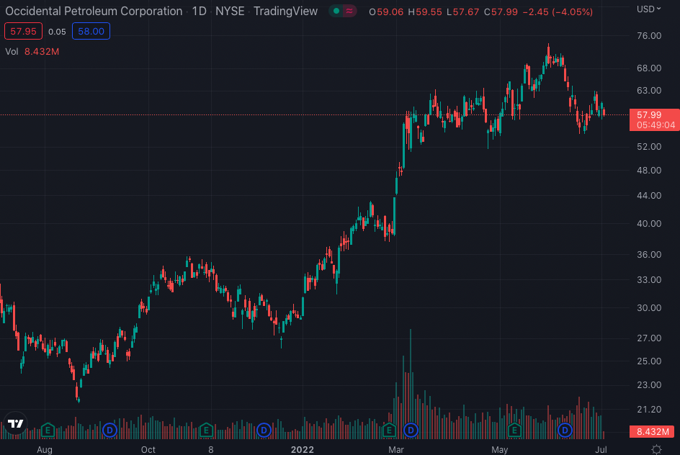Open dividend marker D just before Jul
680x455 pixels.
[x=565, y=431]
